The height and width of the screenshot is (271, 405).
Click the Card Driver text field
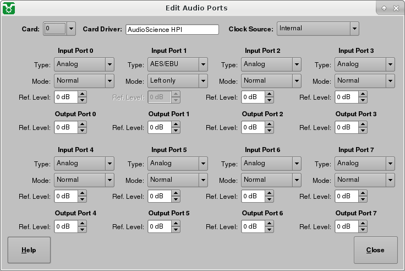click(172, 30)
